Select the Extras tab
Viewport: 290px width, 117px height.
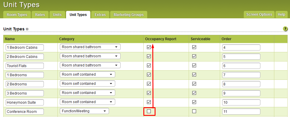(100, 14)
